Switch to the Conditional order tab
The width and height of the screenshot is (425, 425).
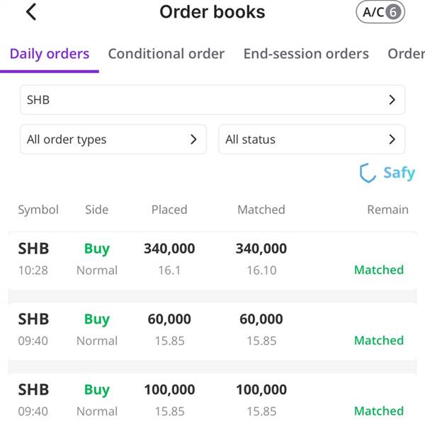coord(166,54)
